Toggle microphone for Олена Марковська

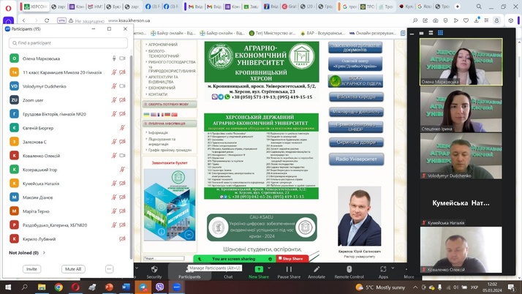[x=114, y=59]
